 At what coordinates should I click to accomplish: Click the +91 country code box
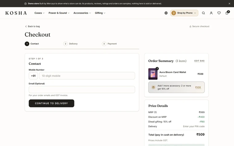pos(33,76)
